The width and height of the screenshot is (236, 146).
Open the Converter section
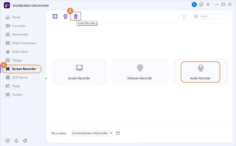point(16,26)
